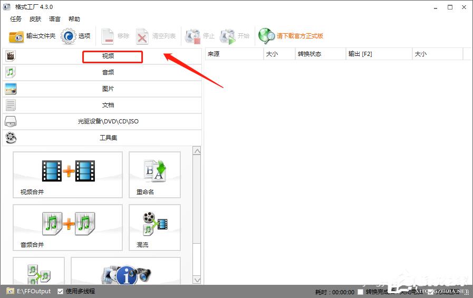
Task: Open the 视频合并 video merge tool
Action: (67, 175)
